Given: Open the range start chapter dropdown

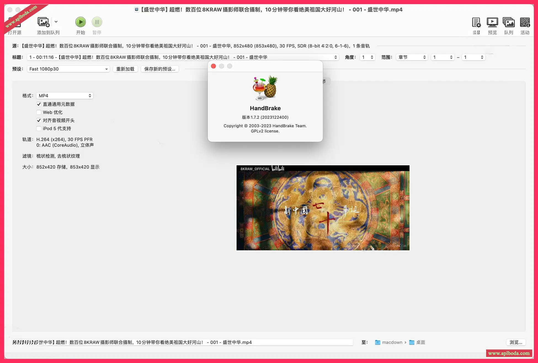Looking at the screenshot, I should pos(443,57).
